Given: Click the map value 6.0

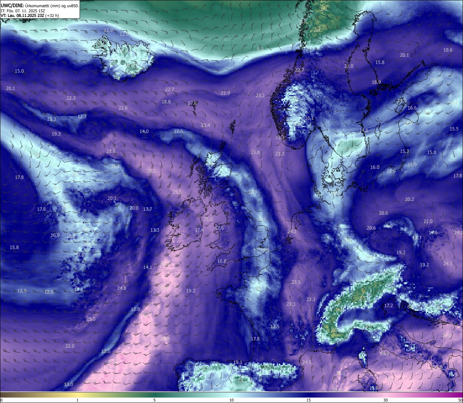Looking at the screenshot, I should click(x=260, y=48).
